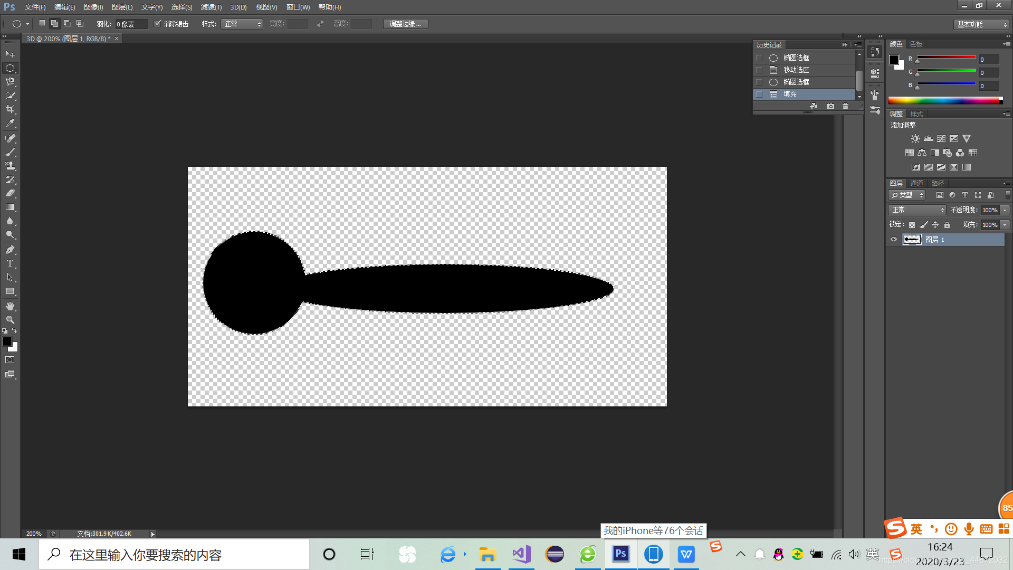Select the Eyedropper tool

click(x=10, y=123)
